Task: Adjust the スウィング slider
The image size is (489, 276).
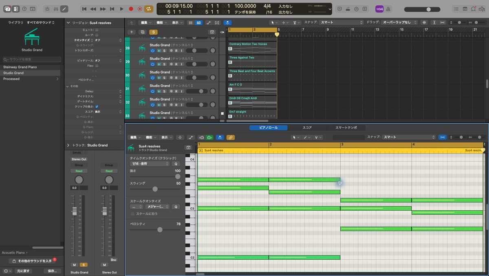Action: (155, 189)
